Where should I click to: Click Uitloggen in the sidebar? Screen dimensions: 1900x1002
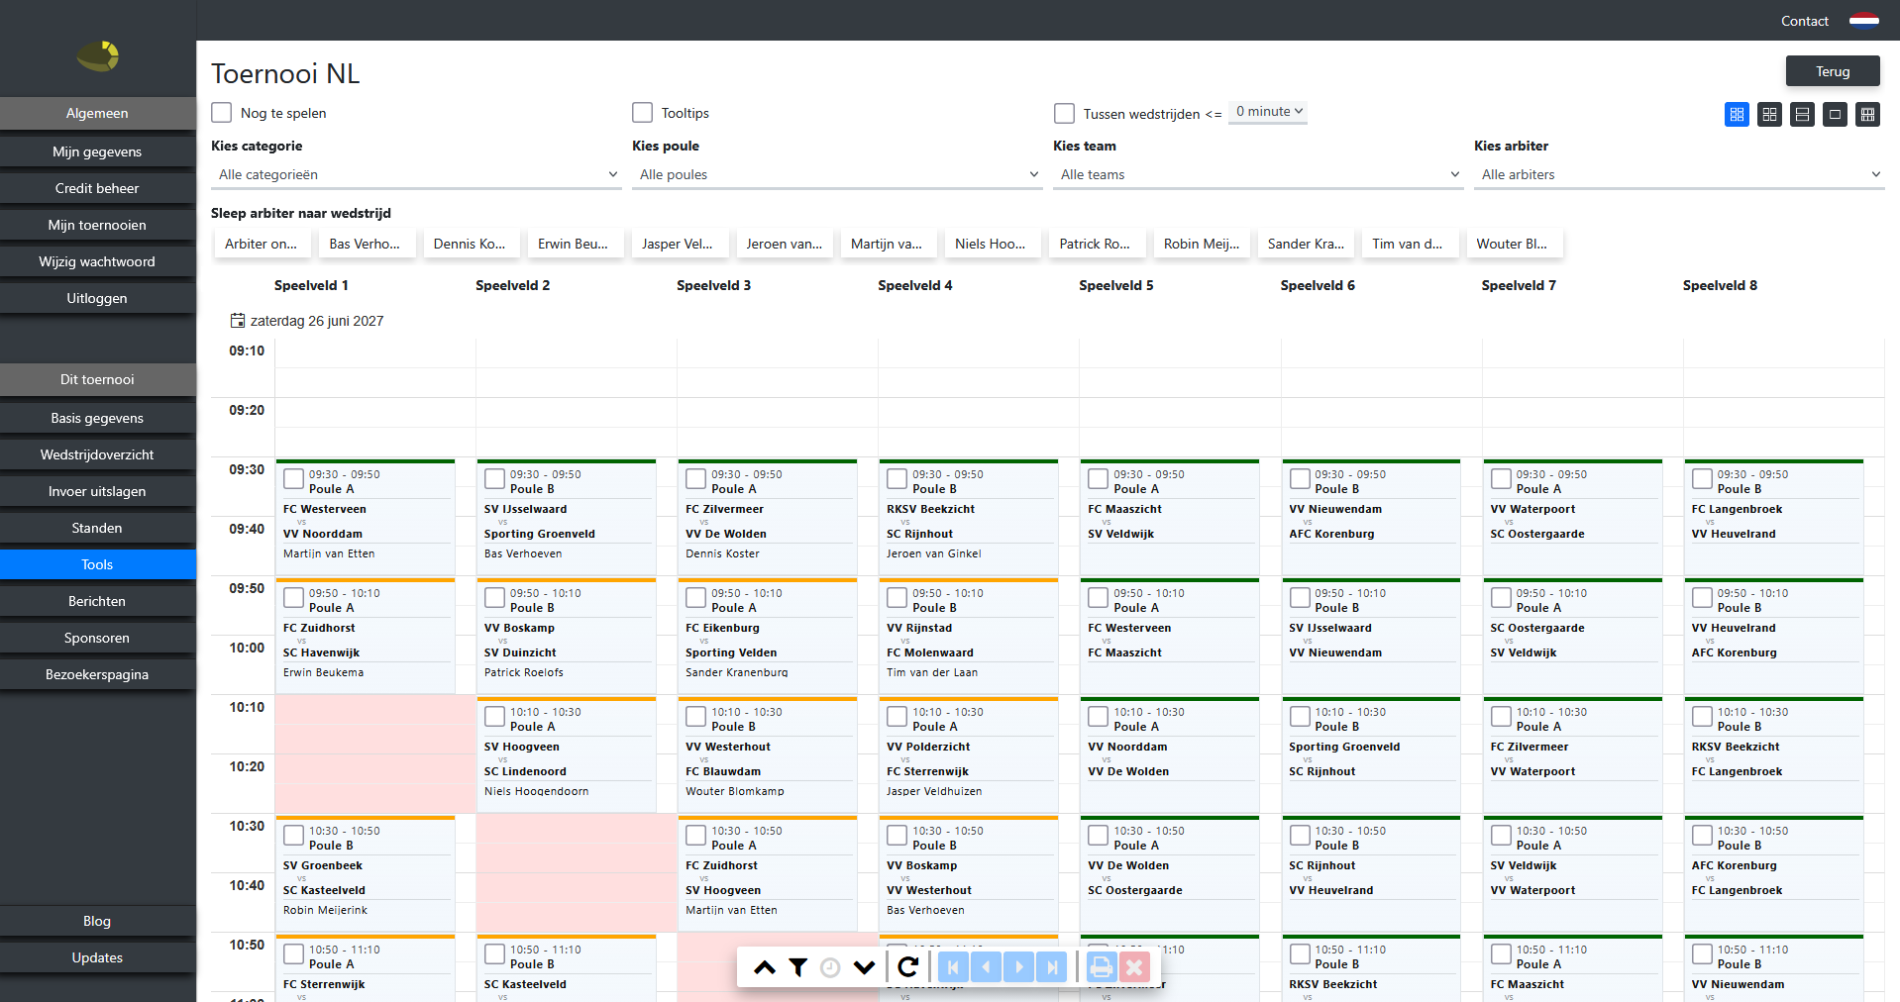97,298
